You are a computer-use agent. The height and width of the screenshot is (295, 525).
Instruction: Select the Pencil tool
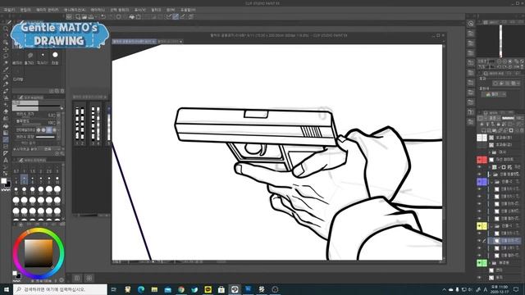[6, 84]
